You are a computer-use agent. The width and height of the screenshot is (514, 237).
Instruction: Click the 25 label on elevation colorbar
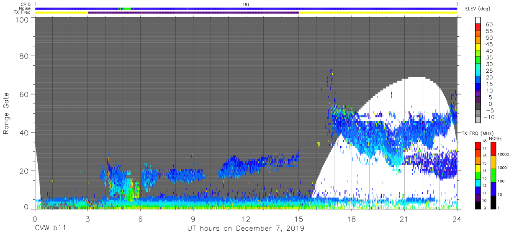[489, 71]
